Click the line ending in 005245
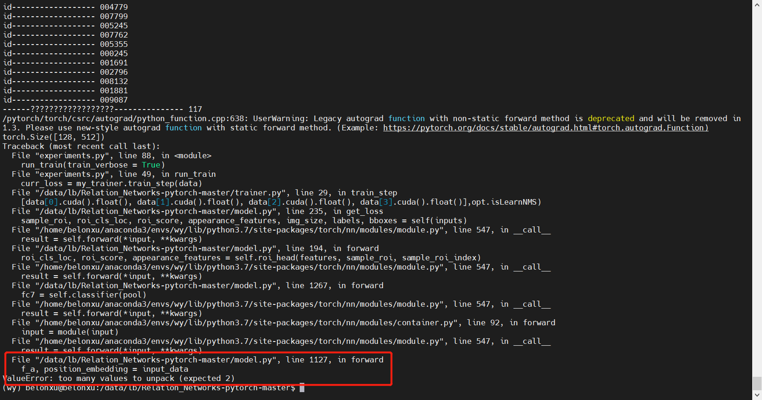Screen dimensions: 762x400 65,26
